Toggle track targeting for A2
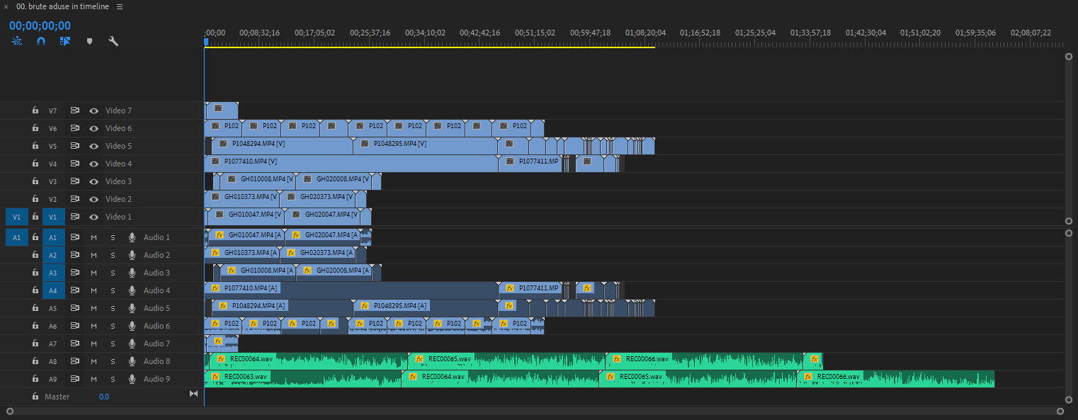The height and width of the screenshot is (420, 1078). (x=53, y=255)
